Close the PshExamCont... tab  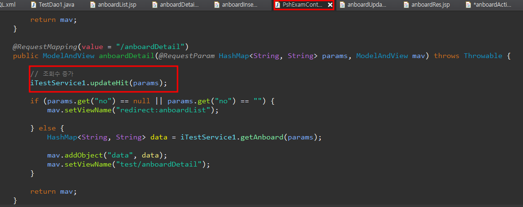330,5
